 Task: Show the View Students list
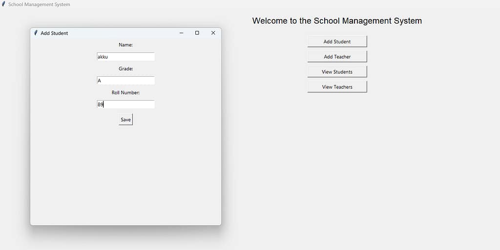(x=337, y=72)
